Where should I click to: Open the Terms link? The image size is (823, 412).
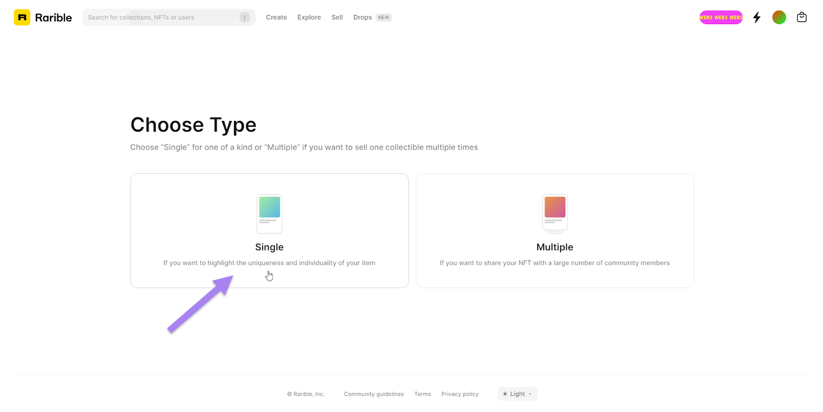pyautogui.click(x=422, y=395)
